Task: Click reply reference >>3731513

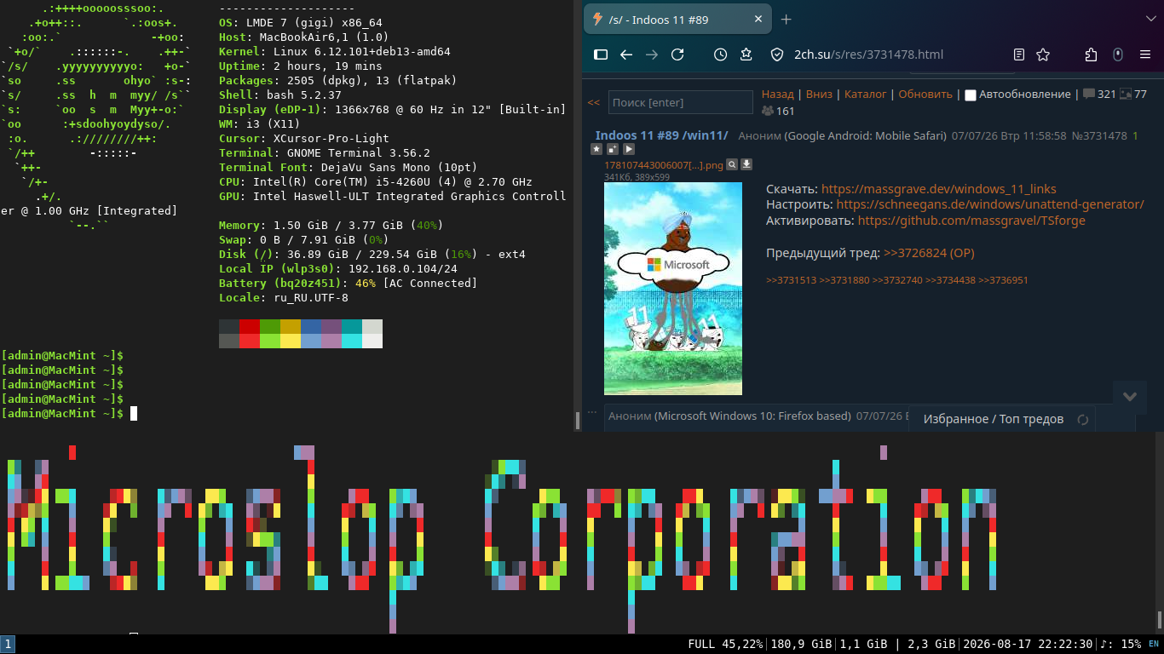Action: point(791,280)
